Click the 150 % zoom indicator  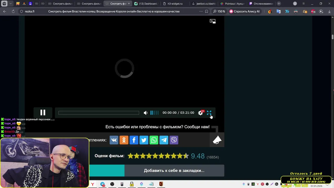pos(219,11)
